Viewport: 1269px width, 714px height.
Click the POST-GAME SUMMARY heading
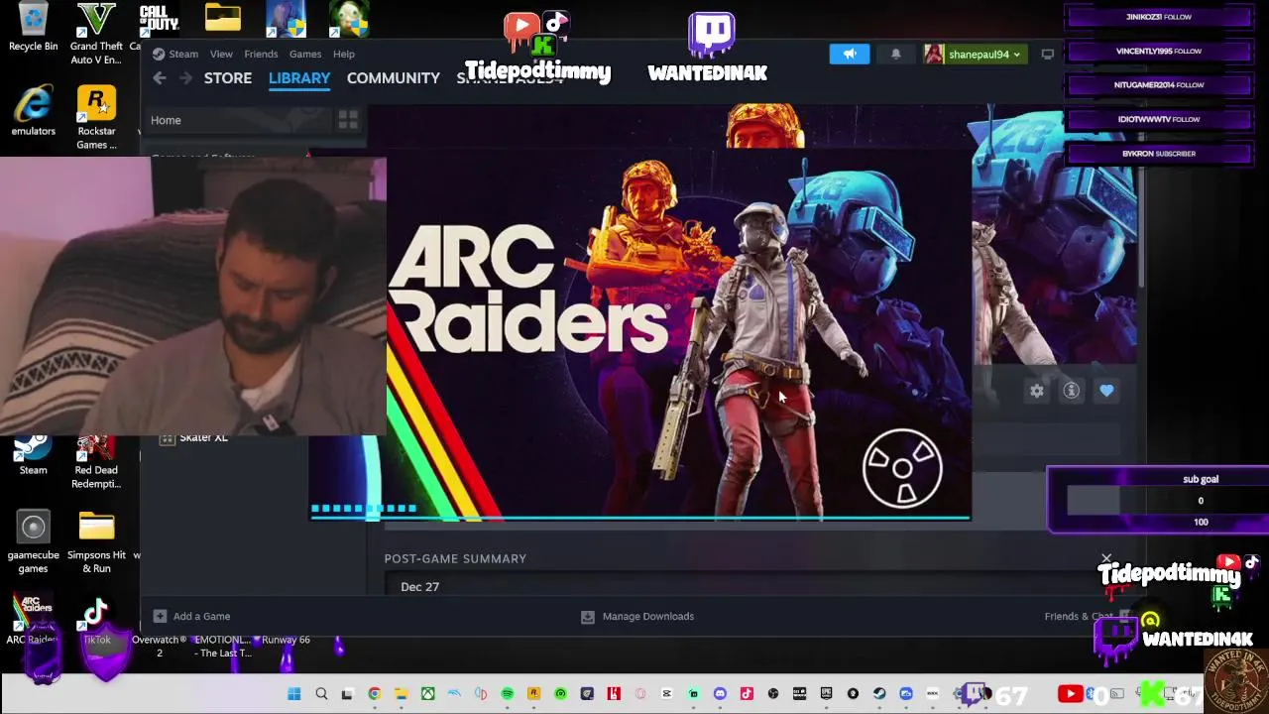pyautogui.click(x=455, y=558)
